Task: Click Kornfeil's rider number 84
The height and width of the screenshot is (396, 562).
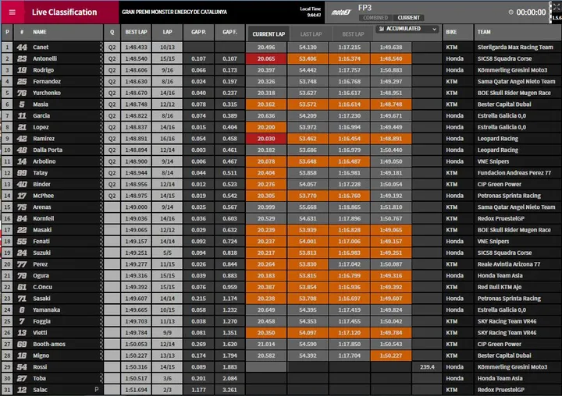Action: coord(22,218)
